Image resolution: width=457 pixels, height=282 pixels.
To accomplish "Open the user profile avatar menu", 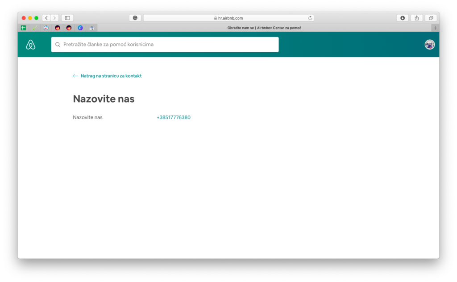I will (430, 45).
